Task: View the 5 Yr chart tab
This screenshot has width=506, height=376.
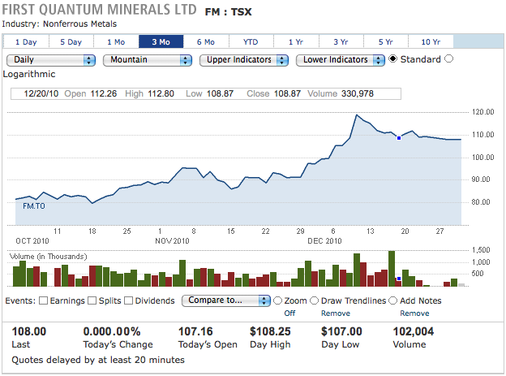Action: [386, 41]
